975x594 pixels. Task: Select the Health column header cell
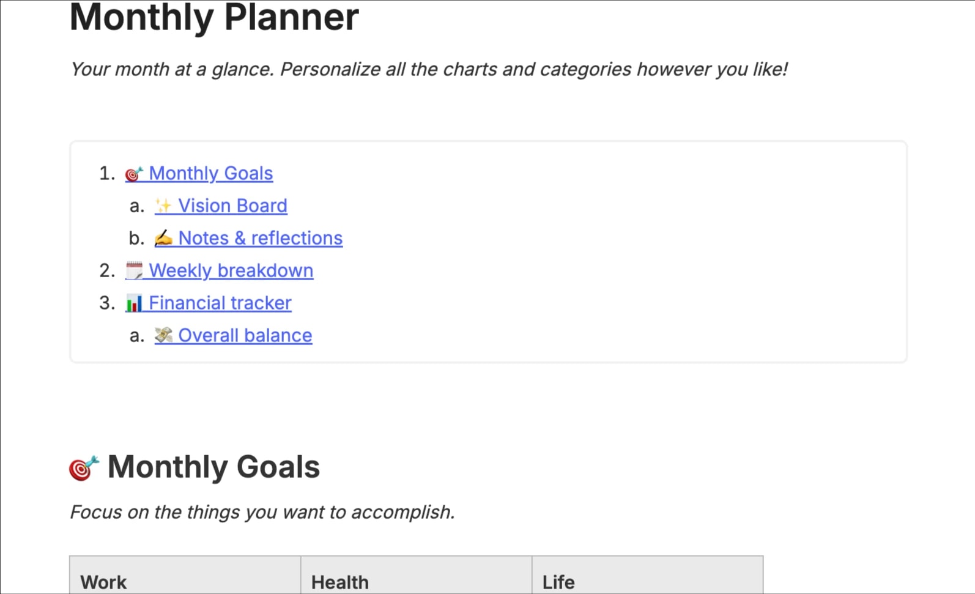coord(417,575)
